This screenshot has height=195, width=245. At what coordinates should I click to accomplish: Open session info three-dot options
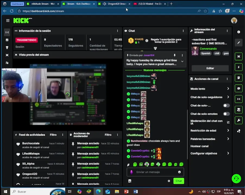pos(117,31)
